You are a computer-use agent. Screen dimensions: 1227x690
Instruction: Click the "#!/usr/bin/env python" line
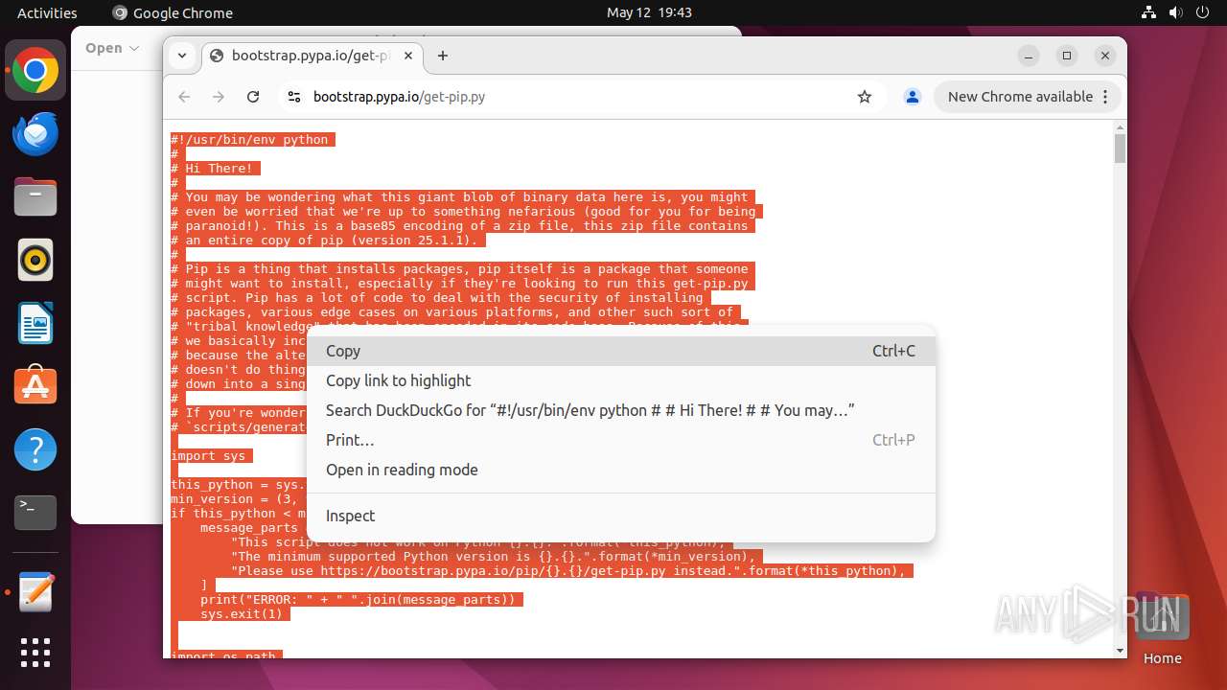[249, 140]
